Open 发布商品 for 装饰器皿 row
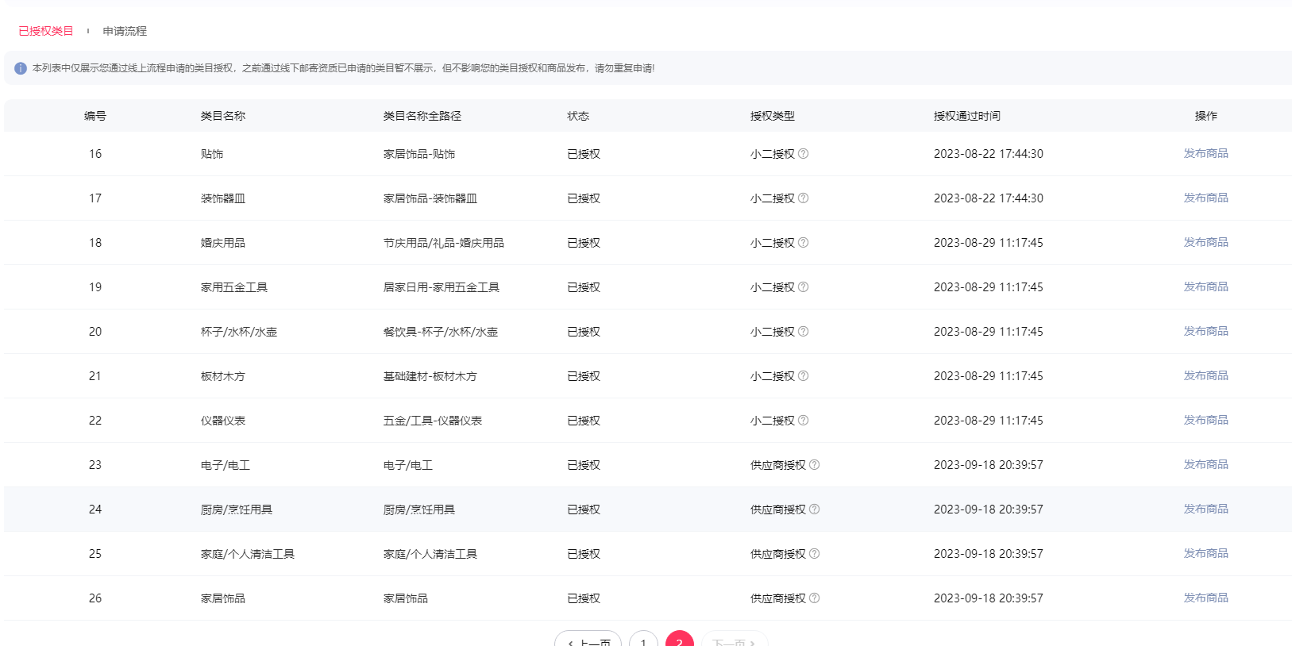 click(x=1205, y=198)
